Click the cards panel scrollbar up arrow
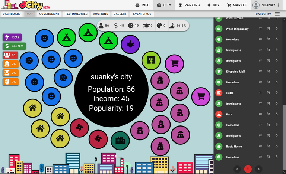Image resolution: width=286 pixels, height=174 pixels. click(x=284, y=19)
